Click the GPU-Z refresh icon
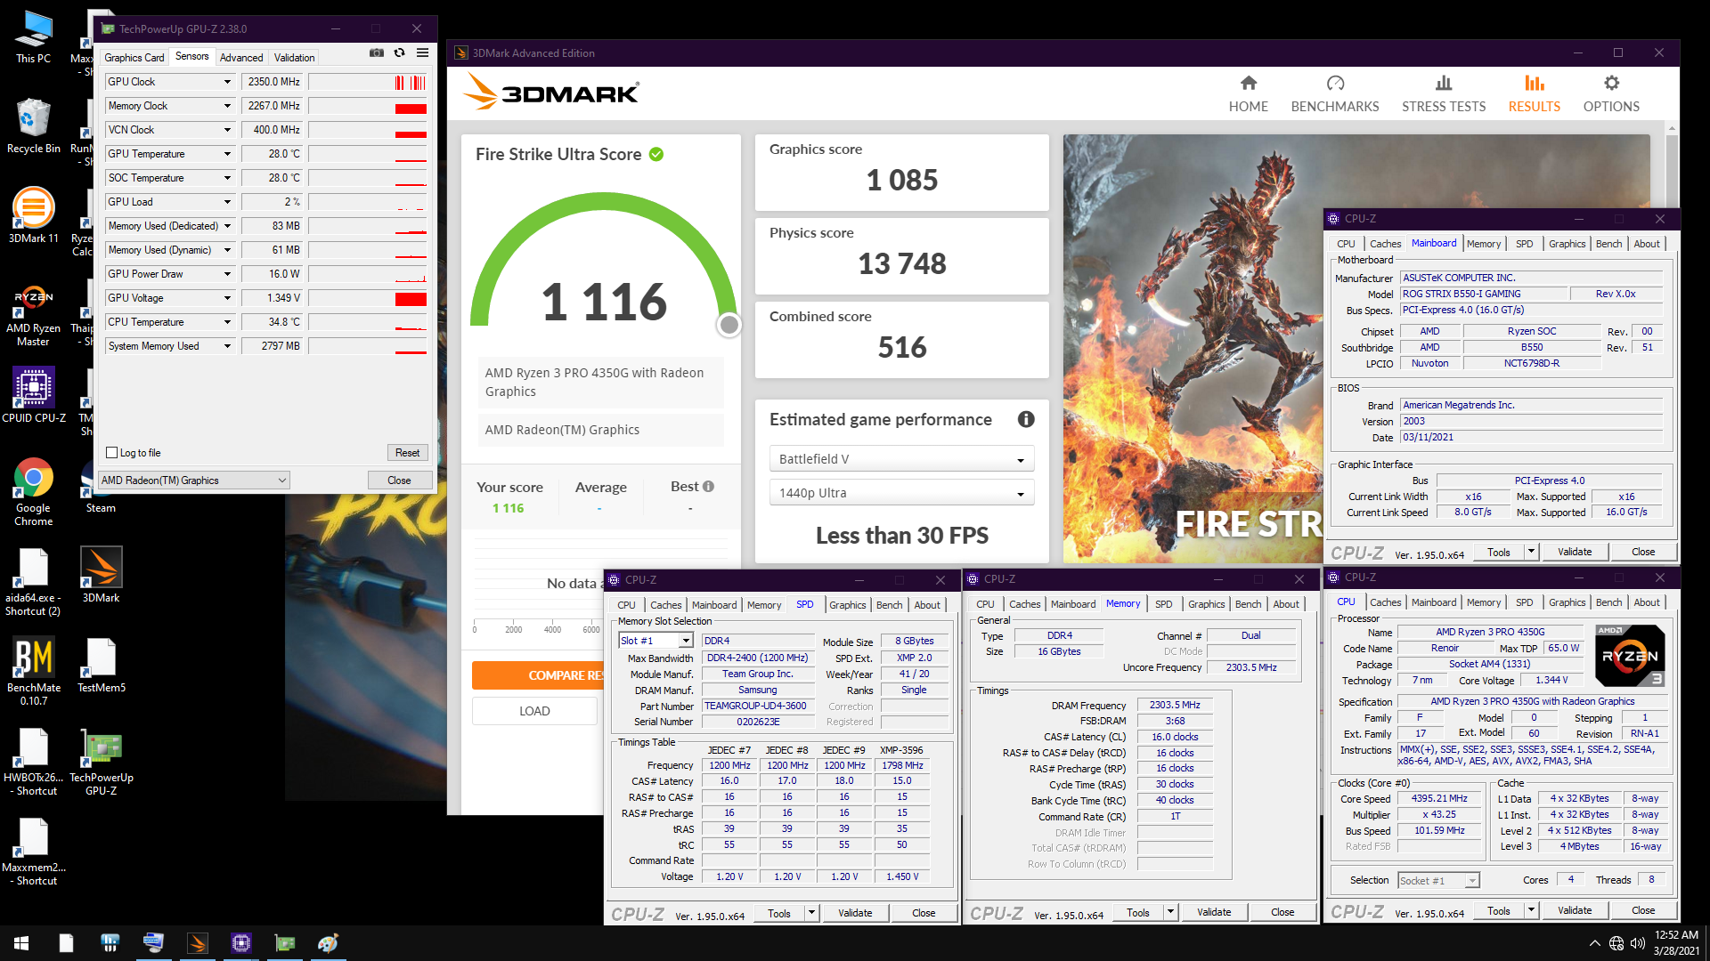This screenshot has width=1710, height=961. (x=400, y=53)
